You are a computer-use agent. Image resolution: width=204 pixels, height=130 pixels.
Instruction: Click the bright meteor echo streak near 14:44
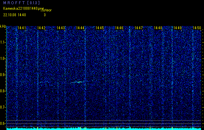pos(77,82)
